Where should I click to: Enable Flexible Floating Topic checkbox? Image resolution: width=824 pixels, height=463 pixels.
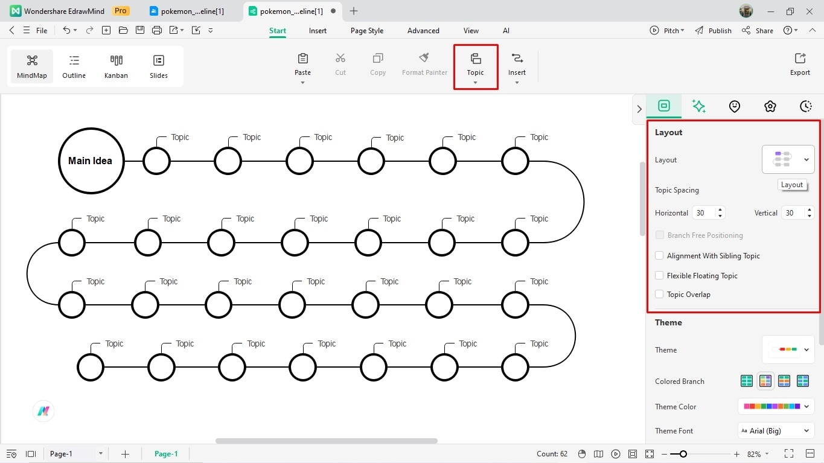(x=659, y=275)
